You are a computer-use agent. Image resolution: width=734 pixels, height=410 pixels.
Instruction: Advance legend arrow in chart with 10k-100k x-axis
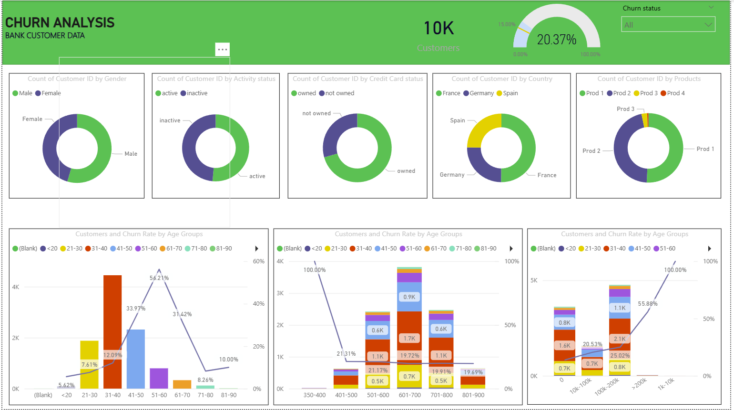(x=710, y=249)
